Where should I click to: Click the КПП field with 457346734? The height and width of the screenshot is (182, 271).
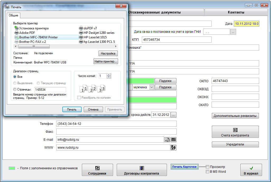tap(177, 40)
